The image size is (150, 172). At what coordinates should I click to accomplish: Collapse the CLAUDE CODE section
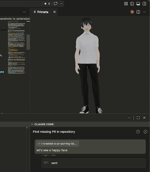32,124
